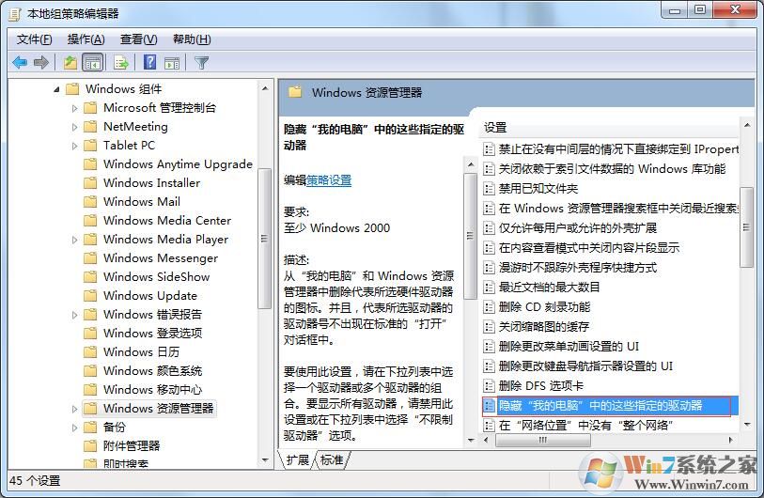Select 删除更改键盘导航指示器设置的 UI setting
The width and height of the screenshot is (764, 498).
585,366
